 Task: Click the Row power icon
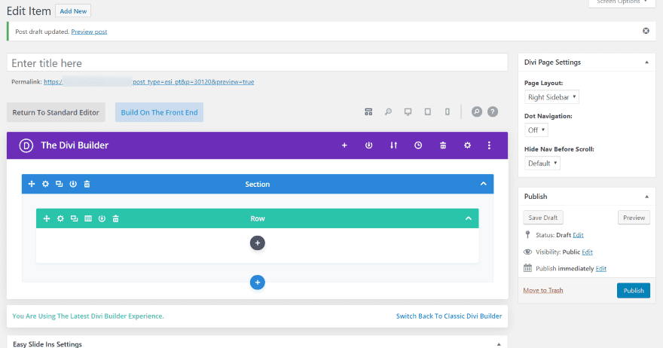[102, 218]
